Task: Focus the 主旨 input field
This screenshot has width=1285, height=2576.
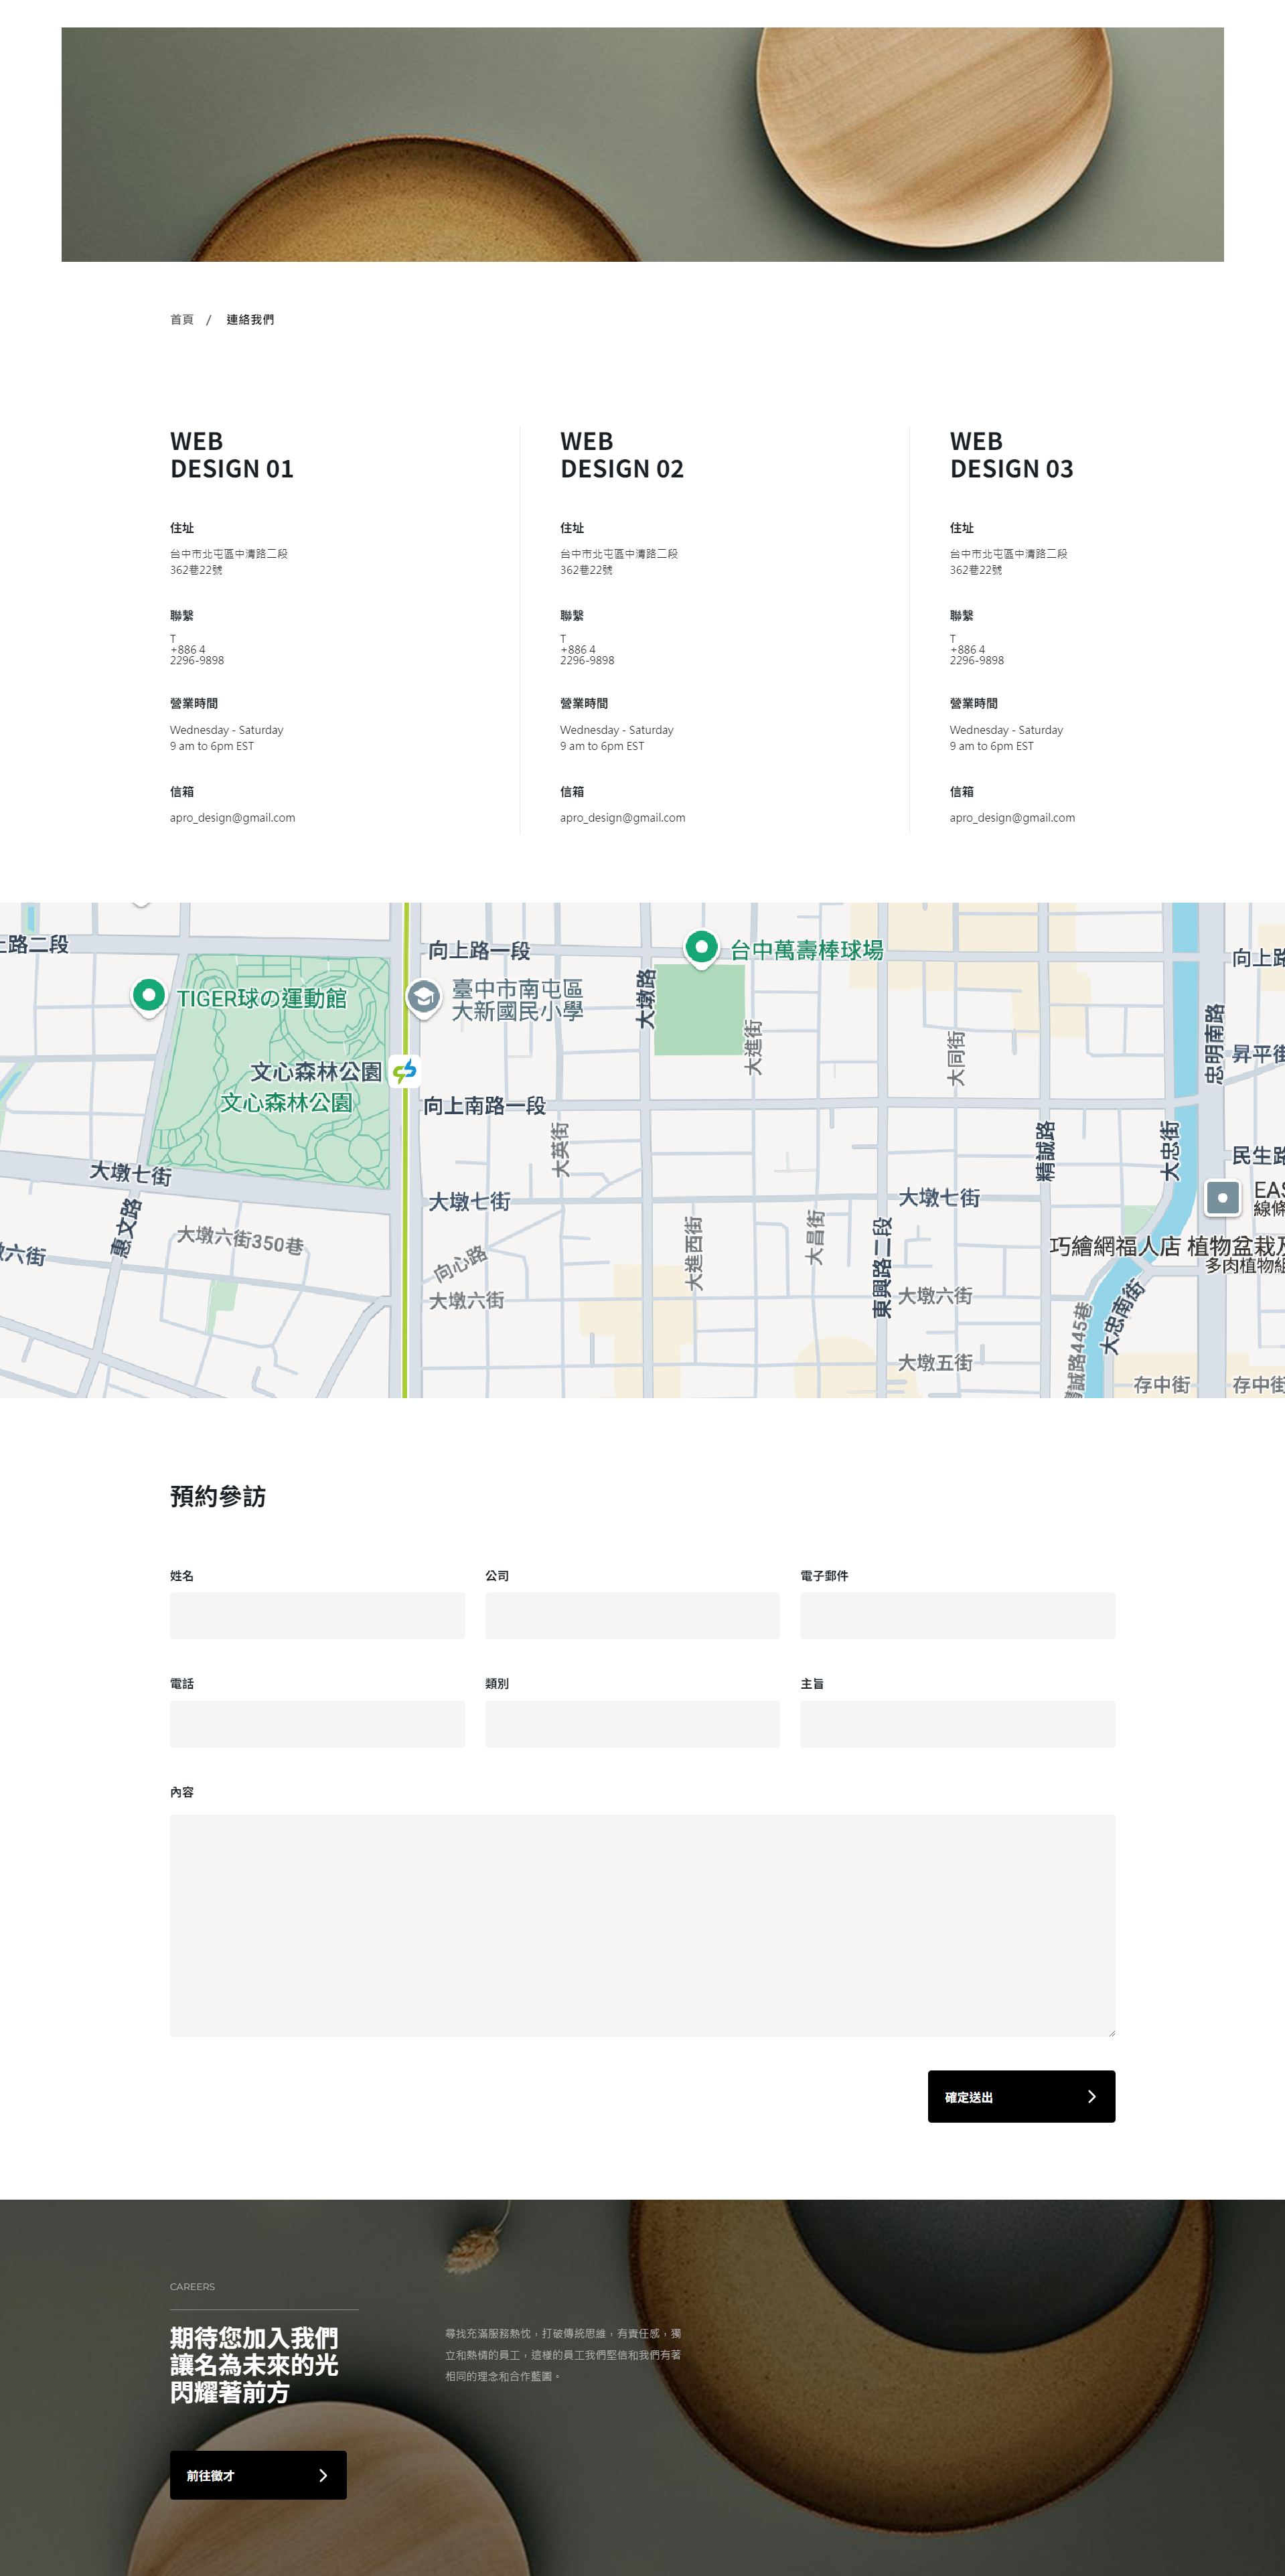Action: [x=957, y=1724]
